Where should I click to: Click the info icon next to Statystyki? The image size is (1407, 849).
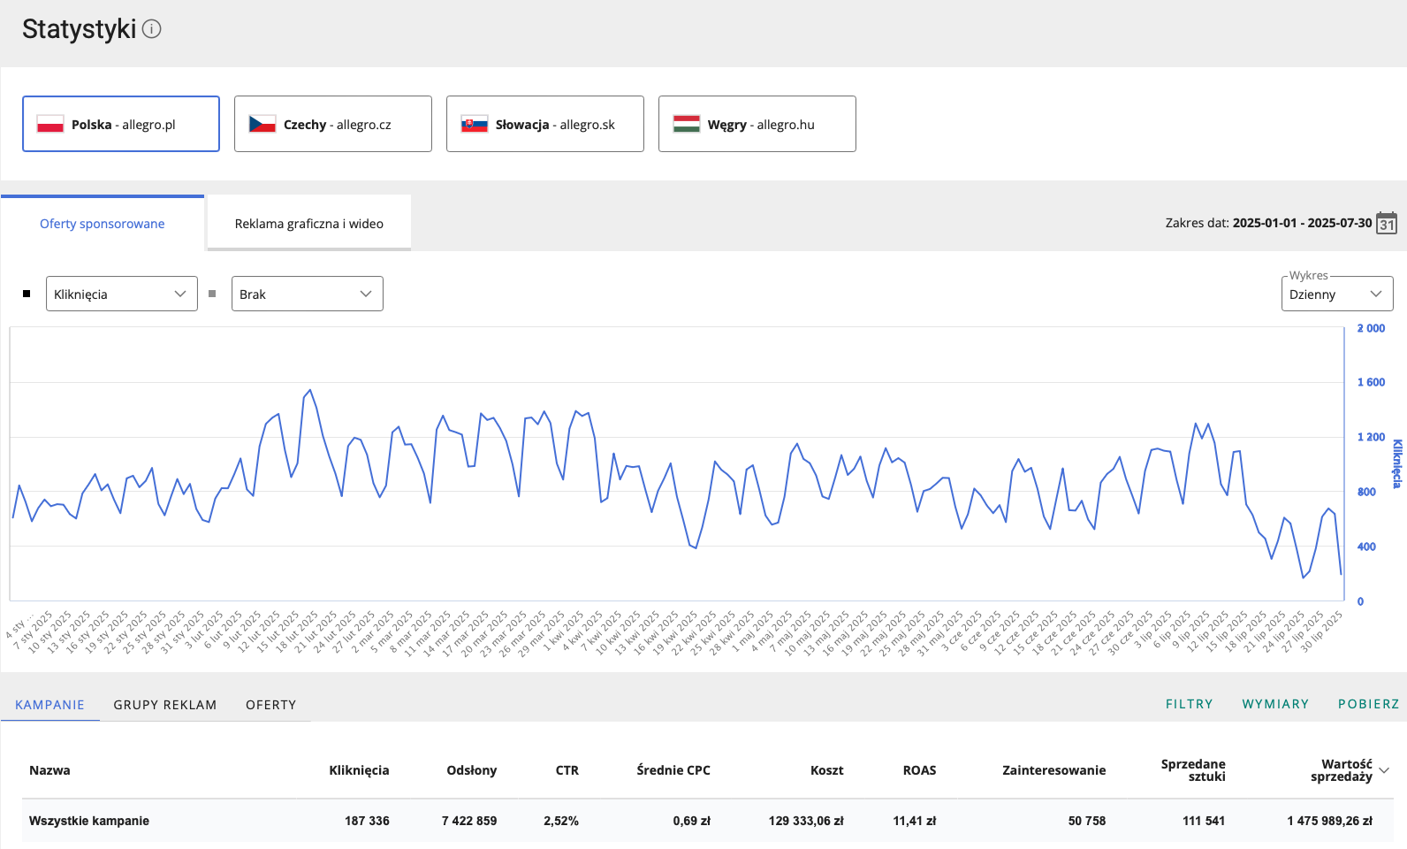coord(152,29)
